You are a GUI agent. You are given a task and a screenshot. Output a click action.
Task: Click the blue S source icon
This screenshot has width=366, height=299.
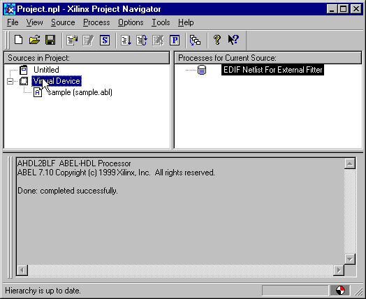click(105, 40)
